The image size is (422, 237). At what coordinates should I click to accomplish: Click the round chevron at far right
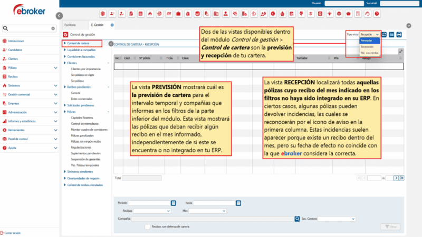(409, 26)
